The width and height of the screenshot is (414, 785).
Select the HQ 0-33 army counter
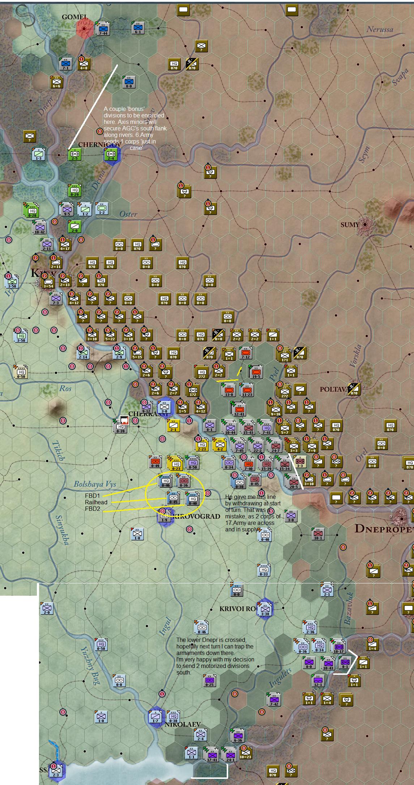264,570
